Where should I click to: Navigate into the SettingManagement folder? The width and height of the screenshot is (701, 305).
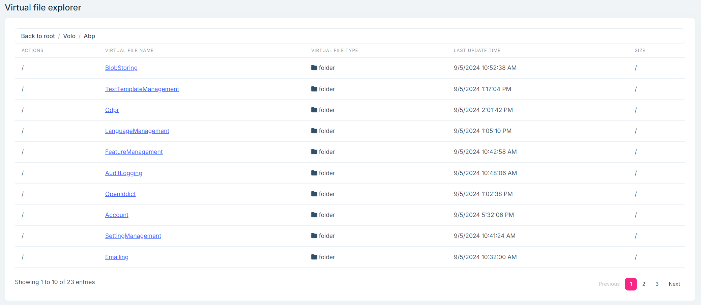pyautogui.click(x=133, y=236)
